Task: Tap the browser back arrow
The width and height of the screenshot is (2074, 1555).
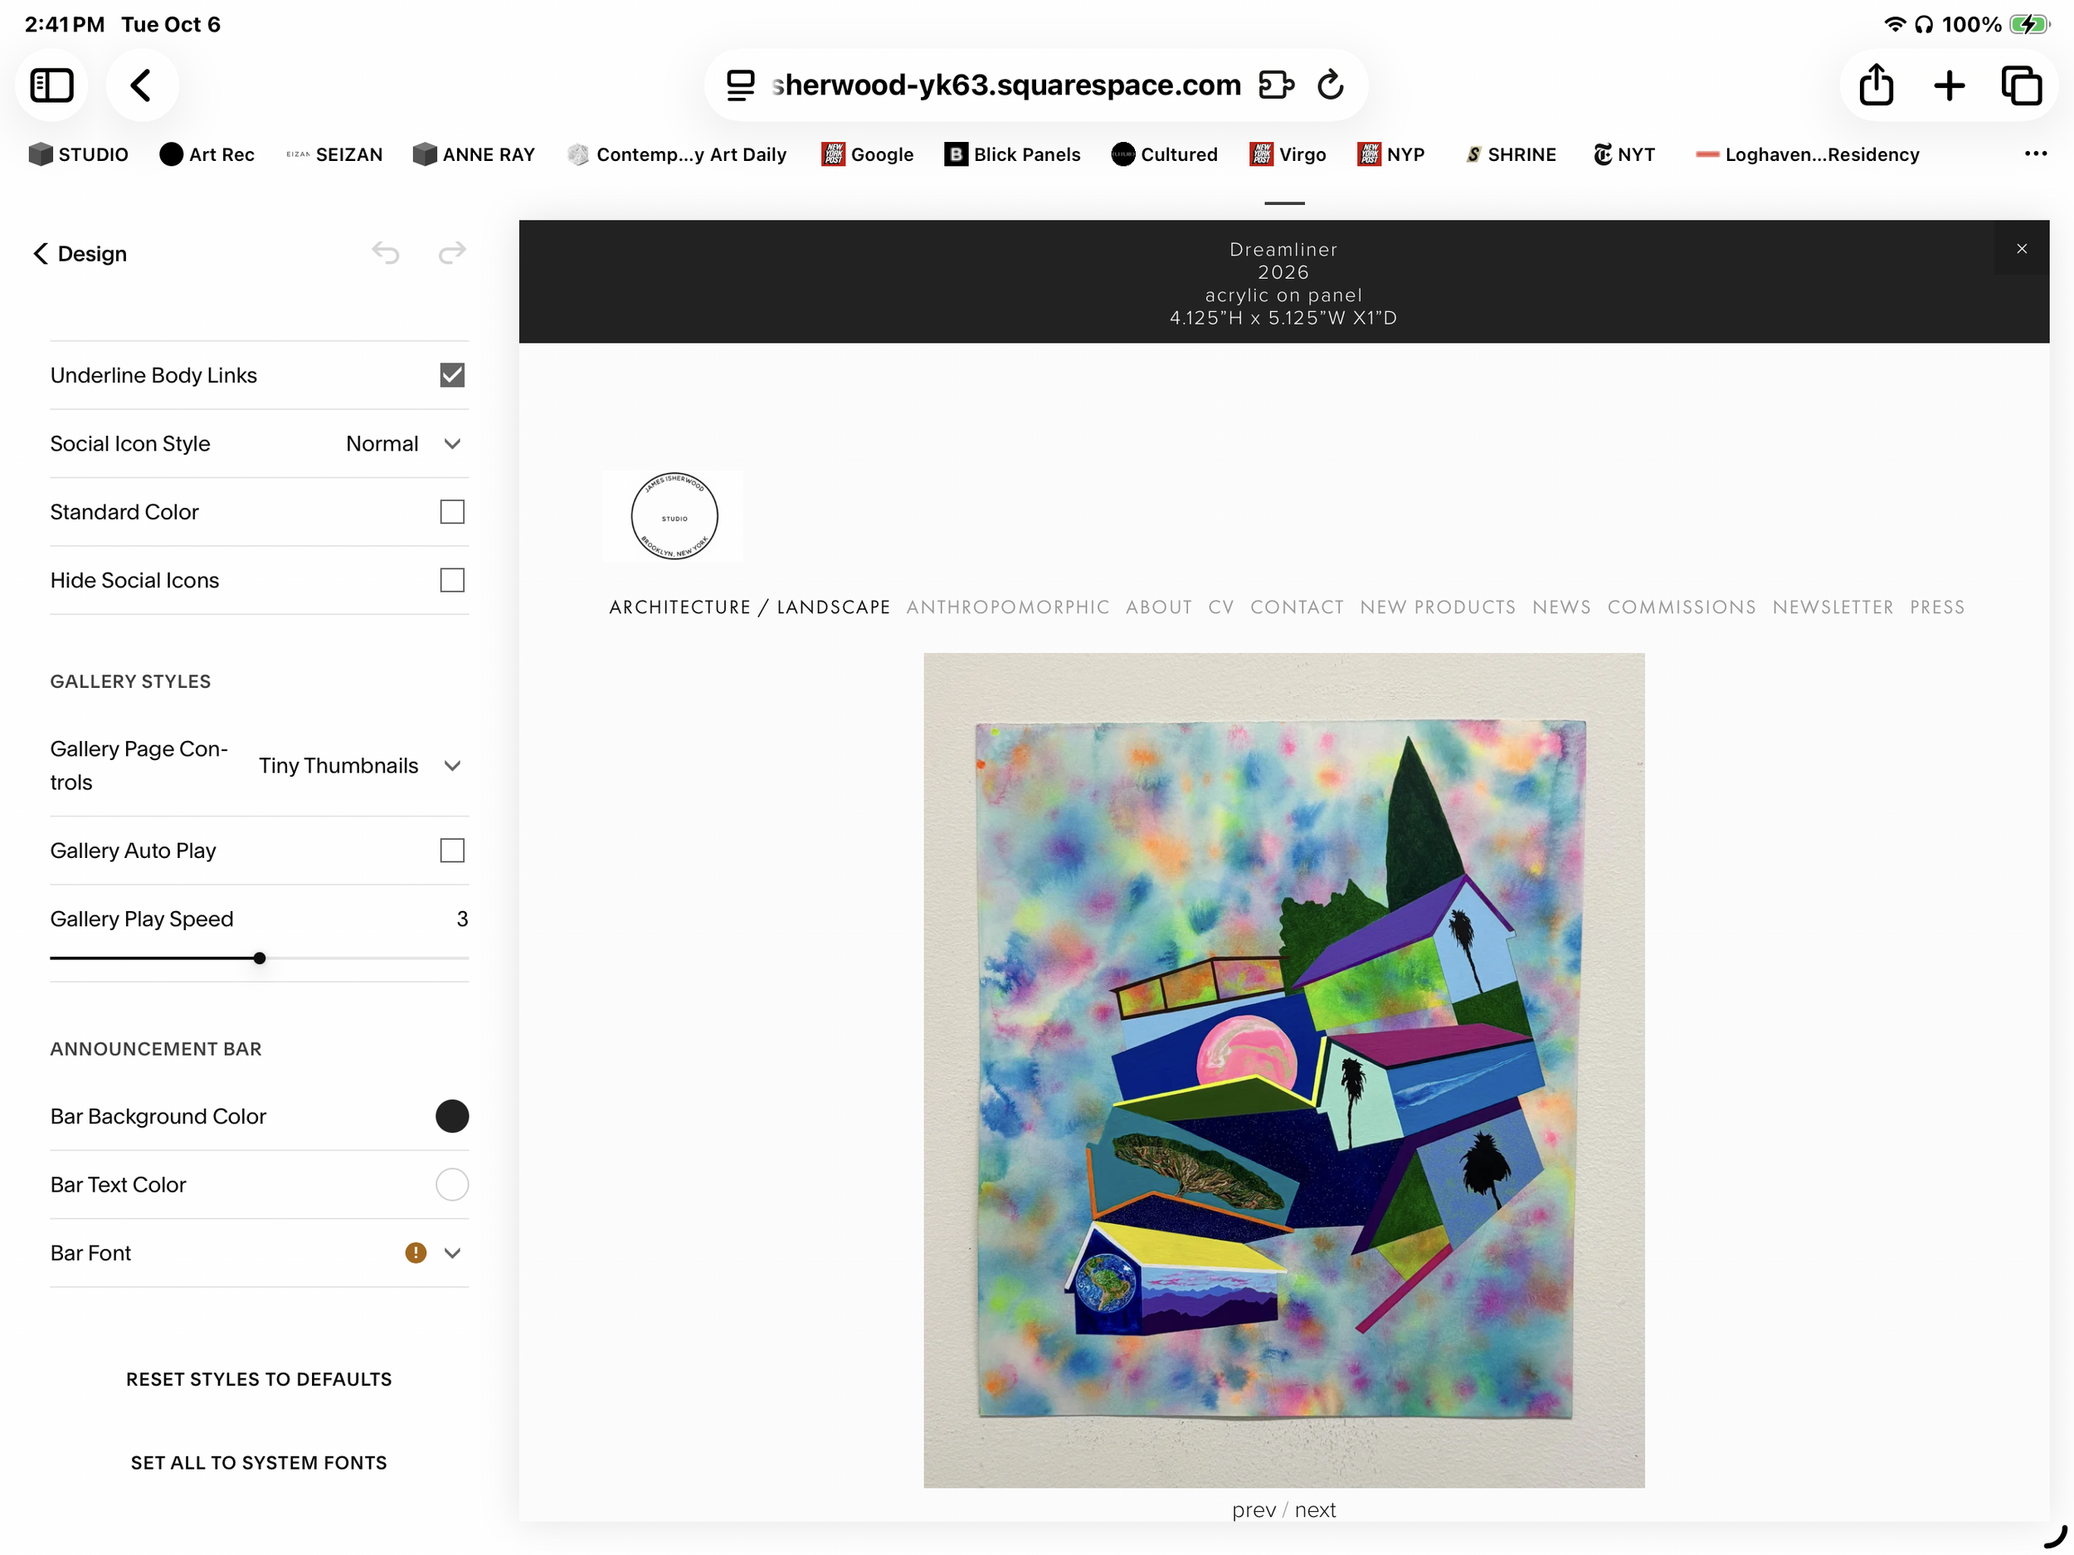Action: pyautogui.click(x=141, y=85)
